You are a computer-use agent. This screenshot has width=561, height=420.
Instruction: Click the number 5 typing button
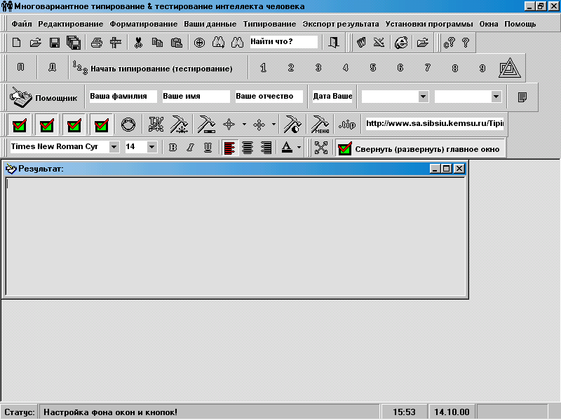(373, 68)
